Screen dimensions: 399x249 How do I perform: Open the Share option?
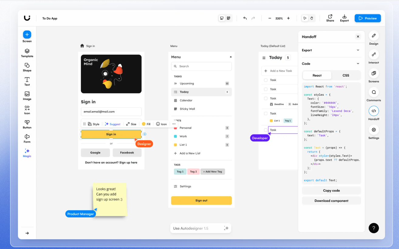click(x=330, y=18)
